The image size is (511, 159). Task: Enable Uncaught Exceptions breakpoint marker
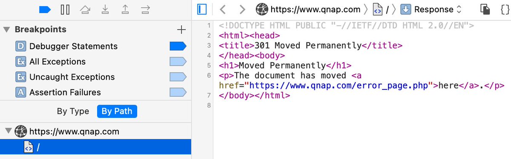click(x=178, y=77)
